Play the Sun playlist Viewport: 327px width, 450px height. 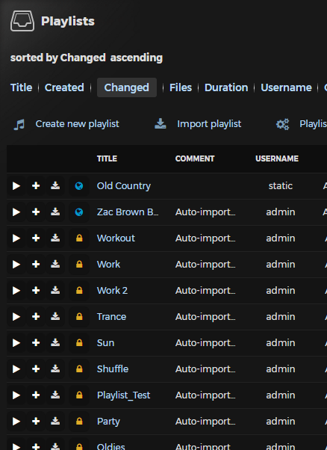pyautogui.click(x=16, y=342)
